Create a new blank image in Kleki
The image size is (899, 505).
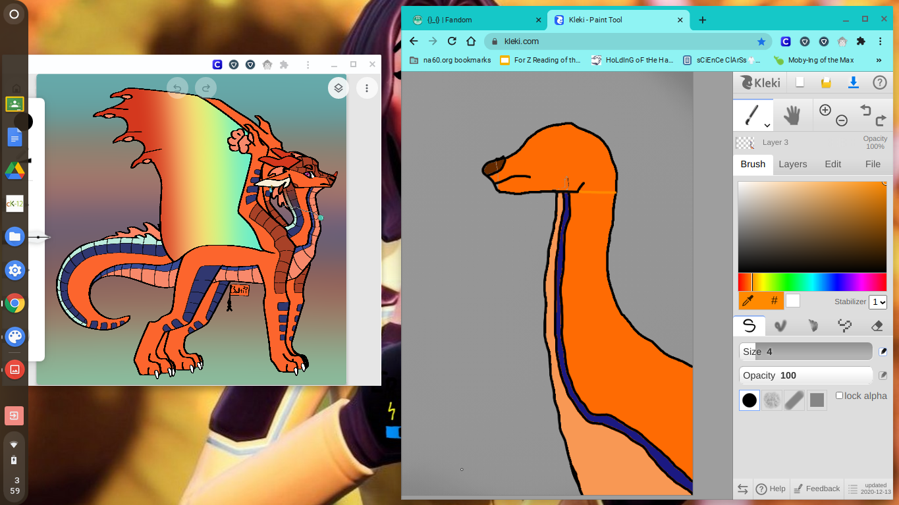coord(800,82)
